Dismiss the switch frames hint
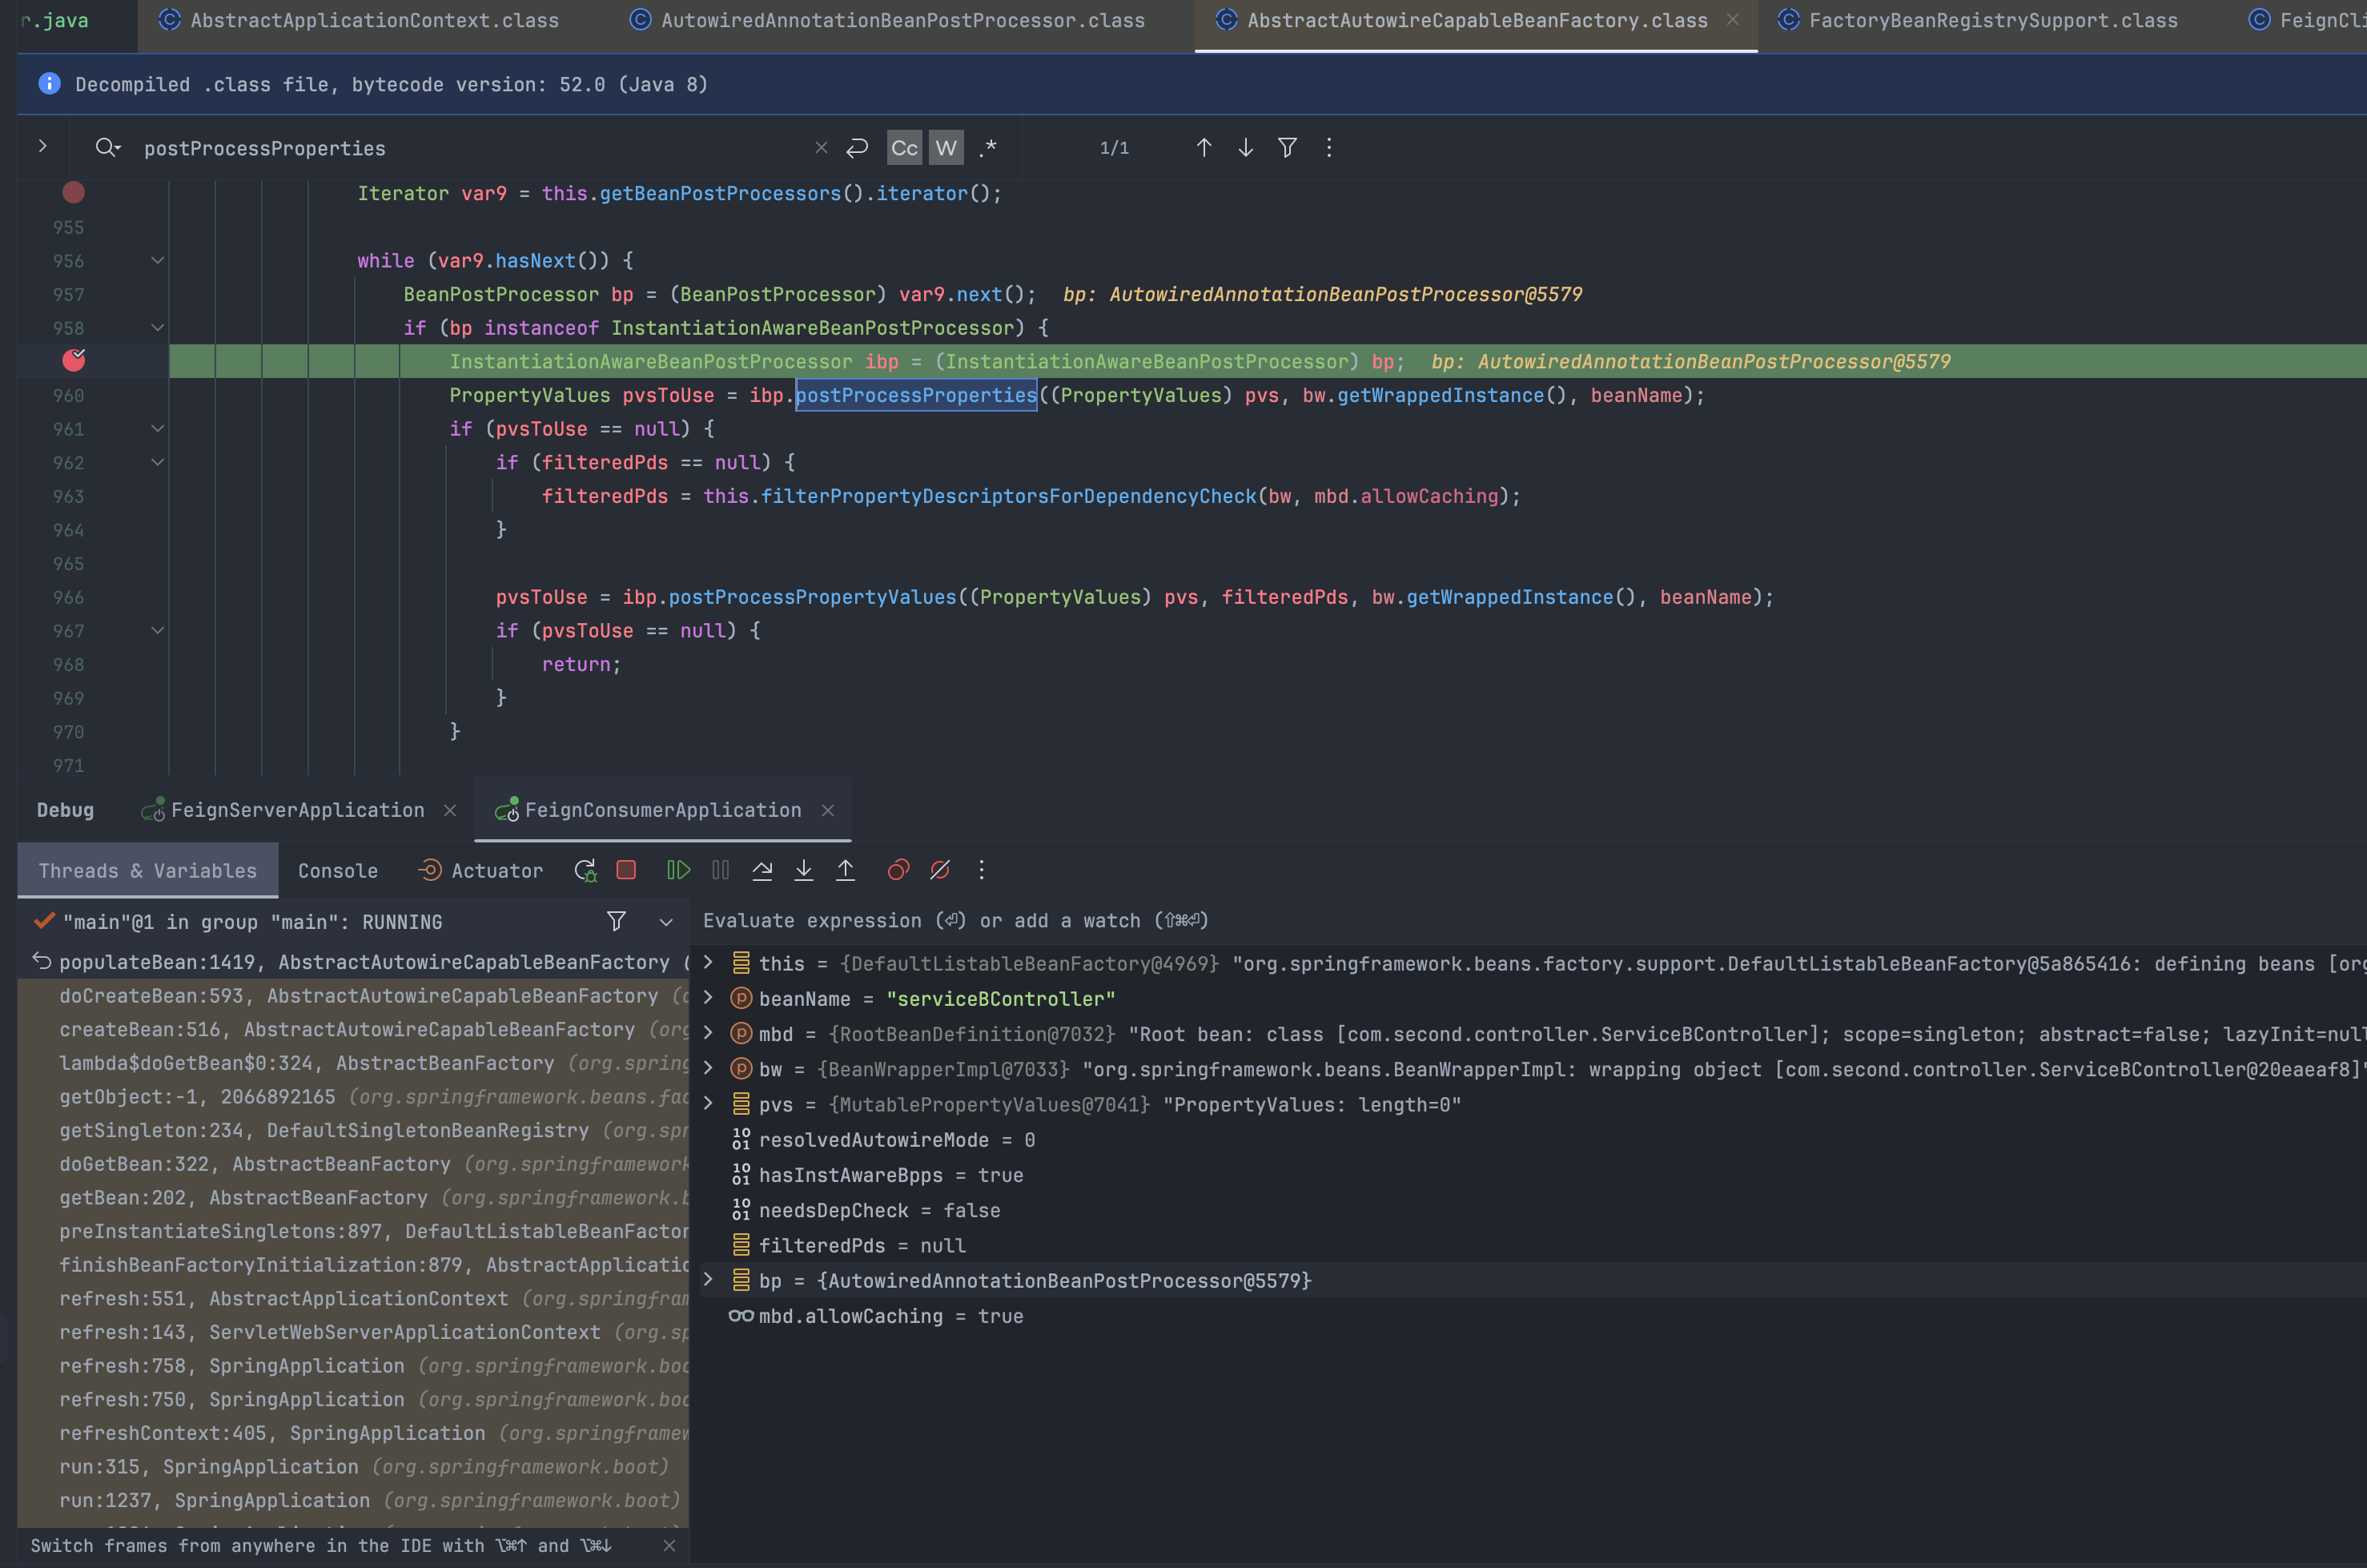 [x=669, y=1546]
